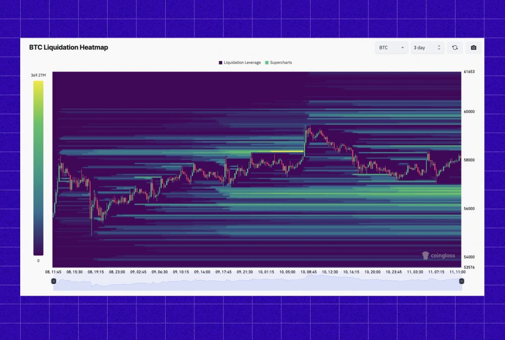Screen dimensions: 505x340
Task: Click the green Supercharts legend square
Action: pyautogui.click(x=267, y=62)
